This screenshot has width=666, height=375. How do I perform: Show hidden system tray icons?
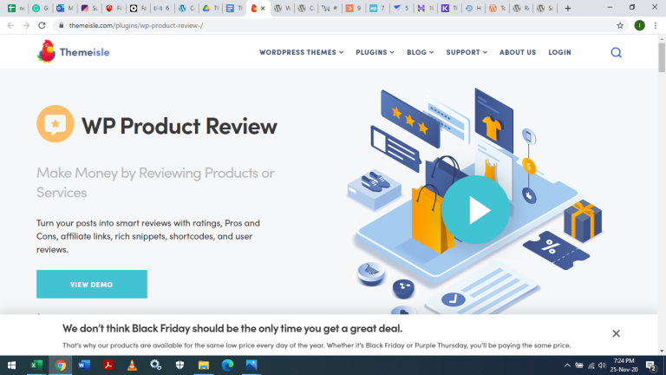[567, 365]
